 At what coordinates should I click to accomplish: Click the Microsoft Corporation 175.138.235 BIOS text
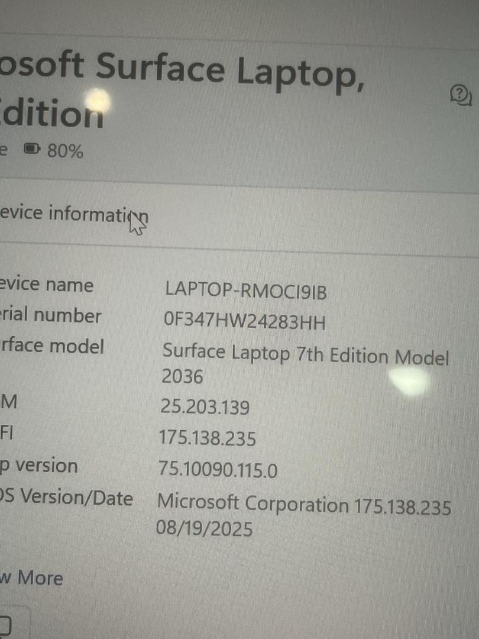coord(304,504)
